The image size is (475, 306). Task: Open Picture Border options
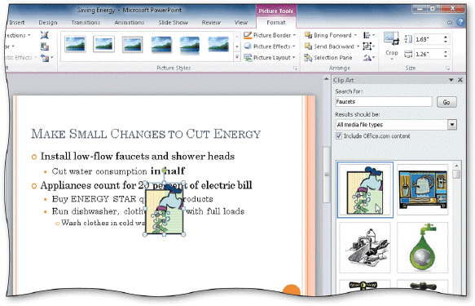click(x=270, y=35)
